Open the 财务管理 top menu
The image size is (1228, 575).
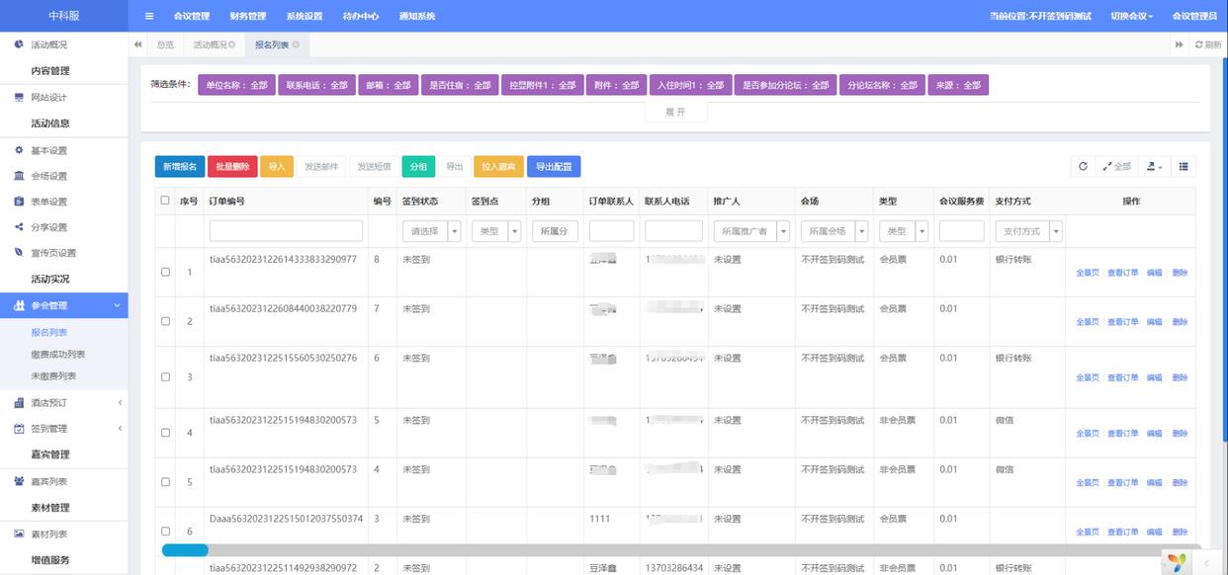247,16
